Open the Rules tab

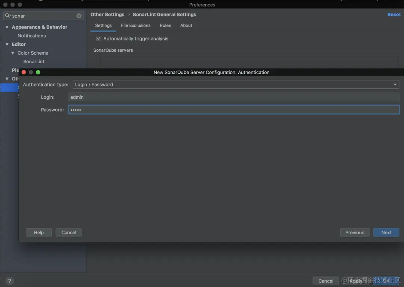point(165,25)
